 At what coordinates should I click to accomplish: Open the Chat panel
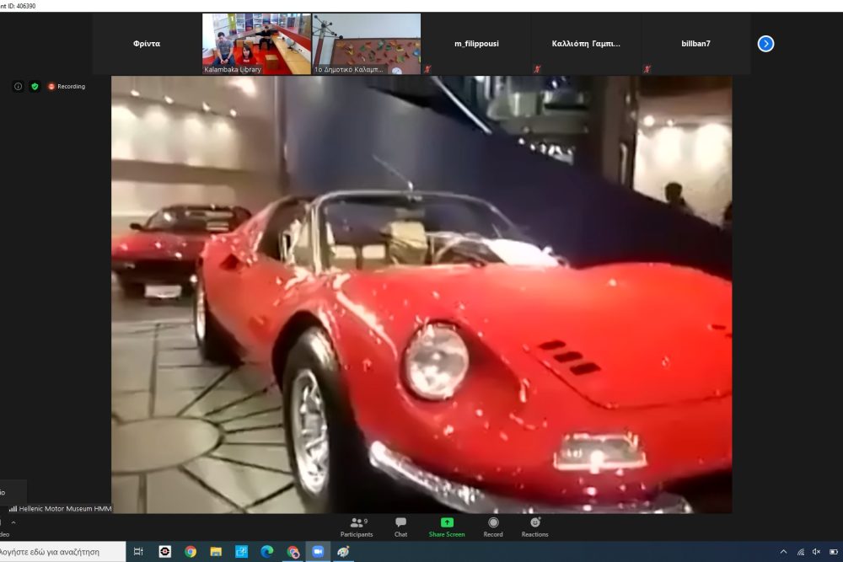(400, 527)
